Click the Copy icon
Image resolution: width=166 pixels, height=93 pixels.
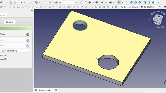click(11, 2)
